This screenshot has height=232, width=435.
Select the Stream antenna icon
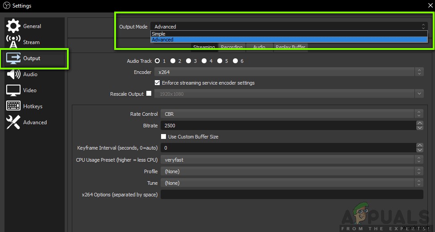click(13, 42)
